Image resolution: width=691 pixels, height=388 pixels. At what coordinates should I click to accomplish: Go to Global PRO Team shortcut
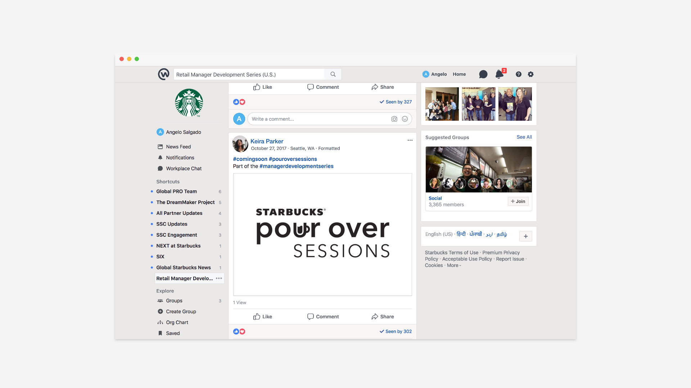[176, 191]
